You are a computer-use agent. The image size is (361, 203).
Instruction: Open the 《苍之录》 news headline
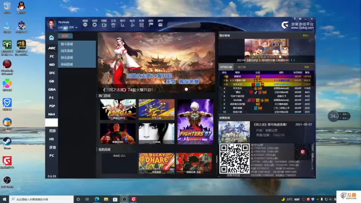click(270, 125)
